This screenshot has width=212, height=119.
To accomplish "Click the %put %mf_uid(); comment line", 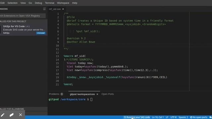I will point(88,31).
